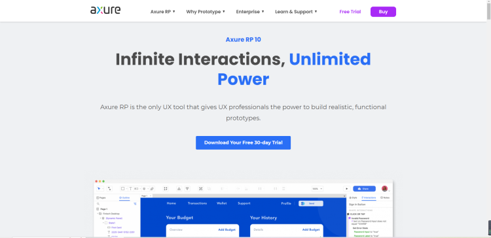
Task: Switch to the Interactions tab
Action: 369,197
